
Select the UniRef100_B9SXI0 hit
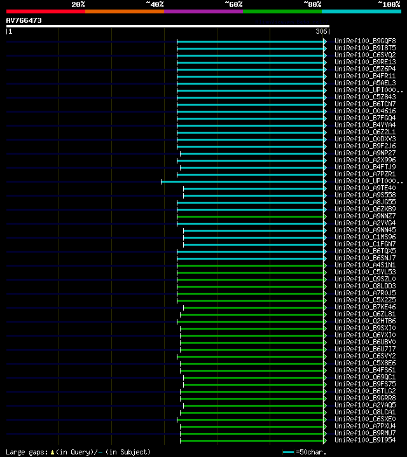coord(365,328)
